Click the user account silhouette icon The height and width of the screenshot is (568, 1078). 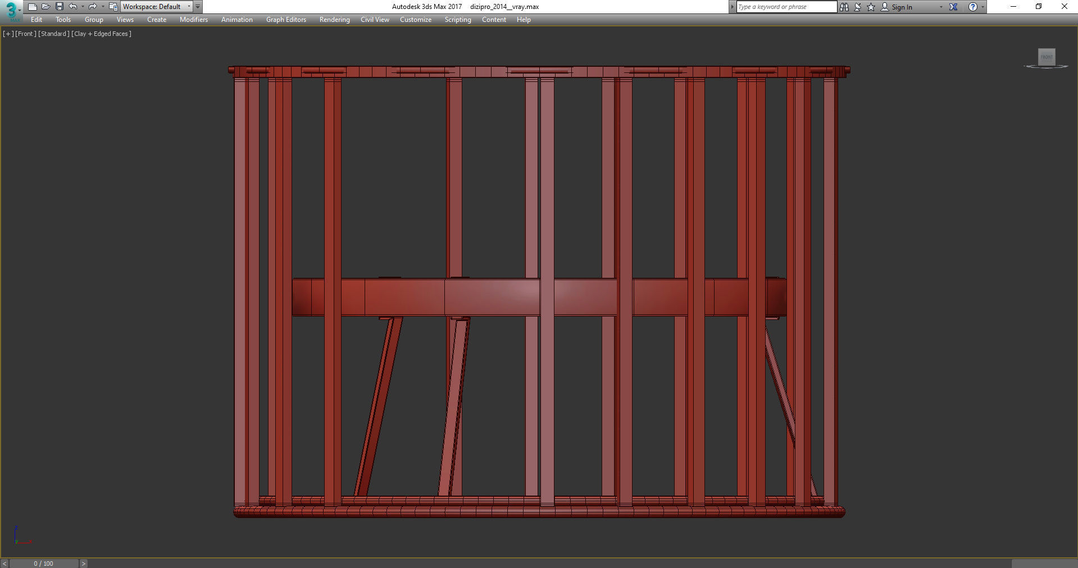885,7
